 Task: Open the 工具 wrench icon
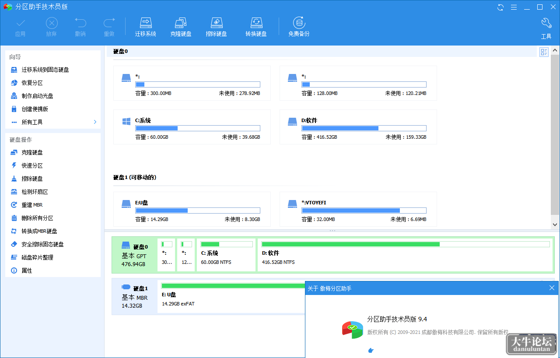coord(546,28)
